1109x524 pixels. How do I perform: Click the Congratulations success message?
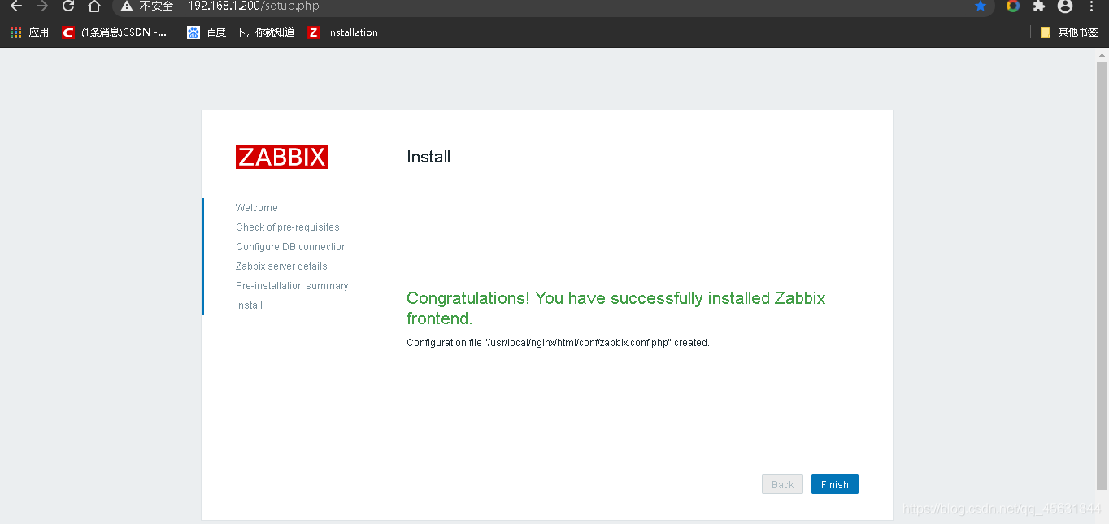tap(615, 308)
